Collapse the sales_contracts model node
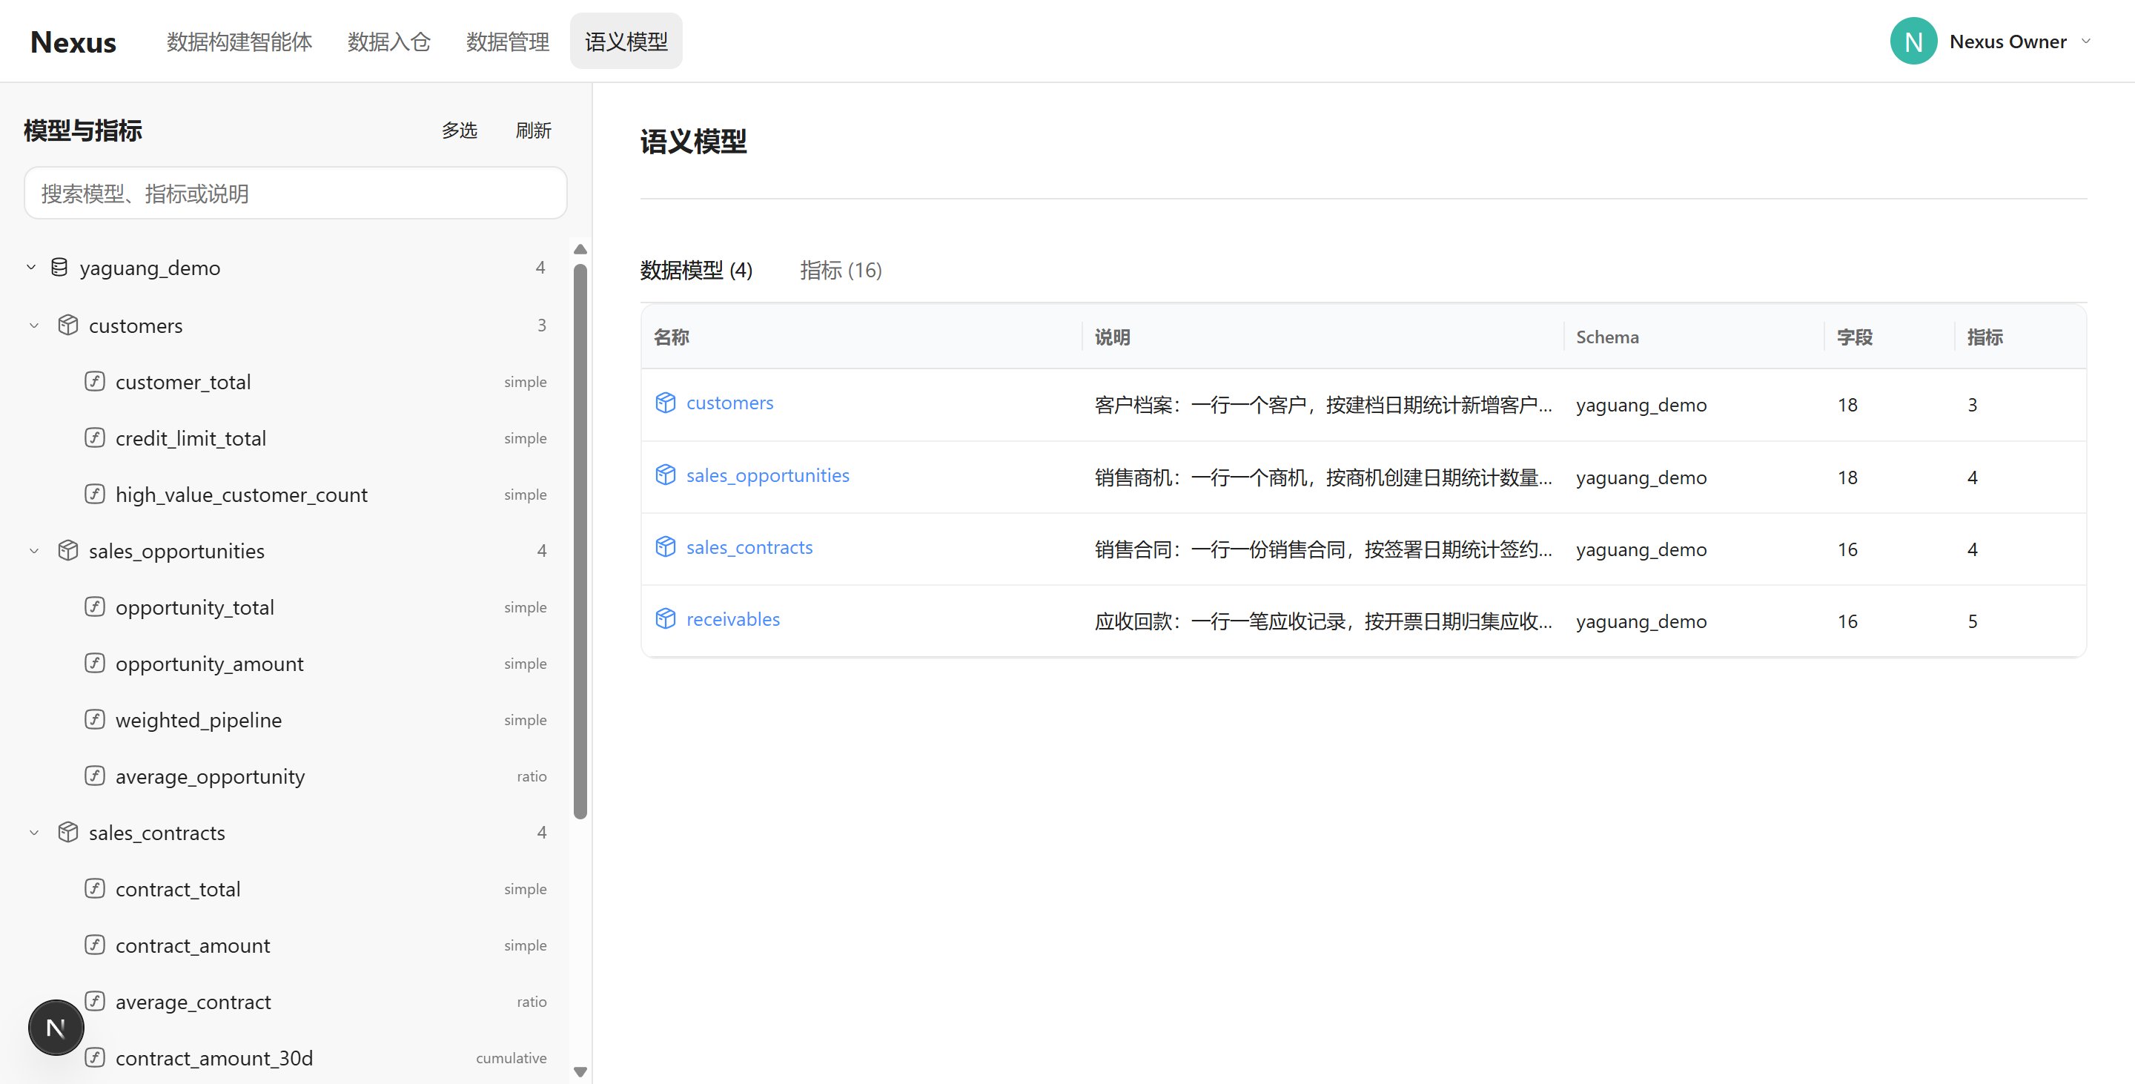This screenshot has width=2135, height=1084. [x=34, y=832]
